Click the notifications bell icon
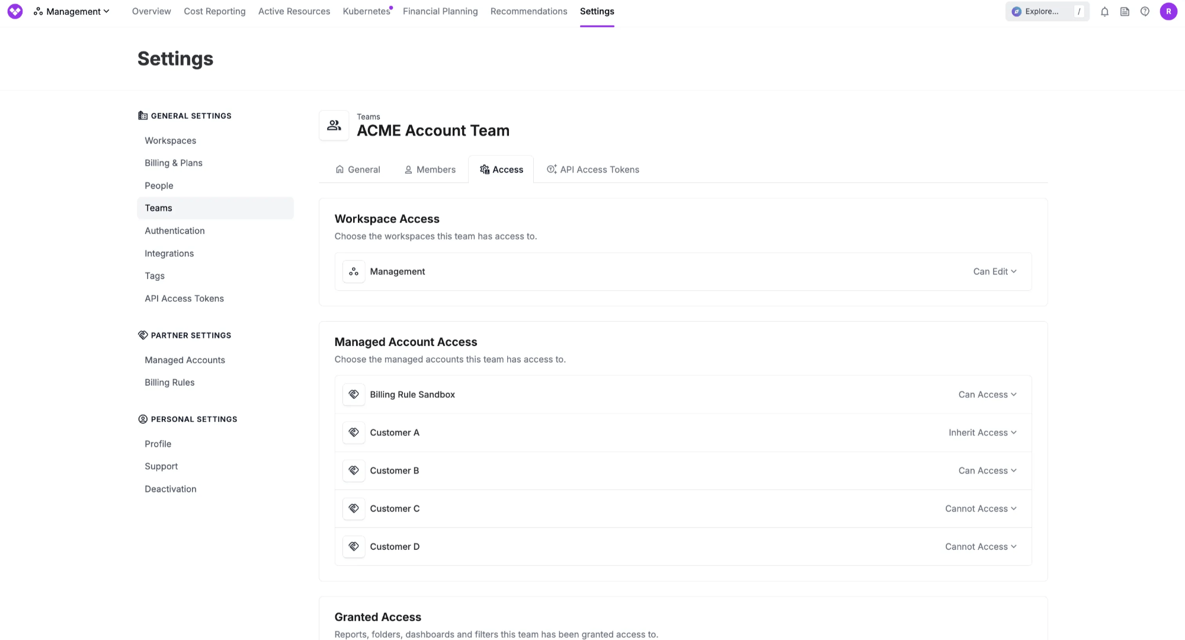The image size is (1185, 640). click(x=1104, y=11)
